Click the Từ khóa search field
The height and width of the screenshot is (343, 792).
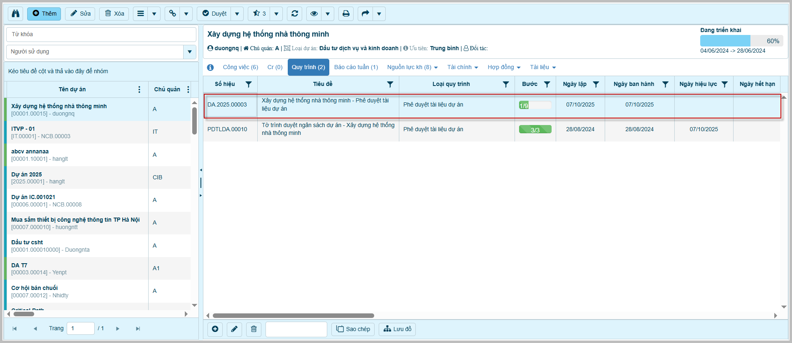[x=101, y=35]
